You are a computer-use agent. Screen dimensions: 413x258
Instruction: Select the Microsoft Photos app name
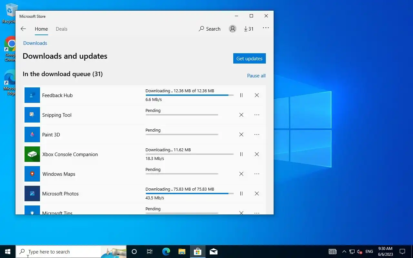point(60,194)
